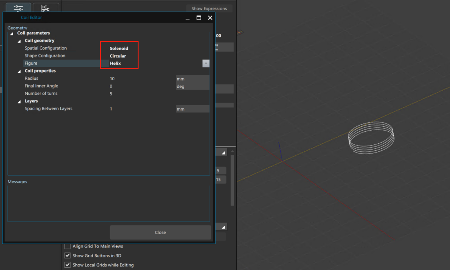This screenshot has width=450, height=270.
Task: Enable Align Grid To Main Views
Action: [x=67, y=246]
